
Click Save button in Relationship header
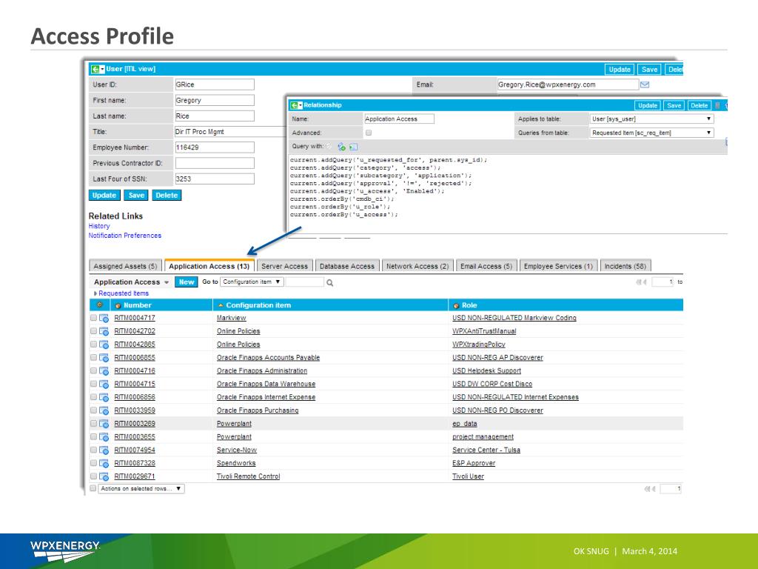(x=674, y=105)
